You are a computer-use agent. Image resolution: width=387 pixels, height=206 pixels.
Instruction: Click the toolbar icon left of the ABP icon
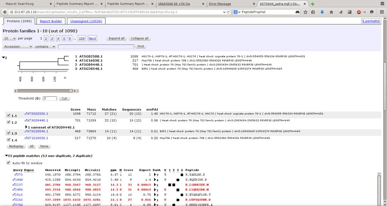(x=350, y=12)
